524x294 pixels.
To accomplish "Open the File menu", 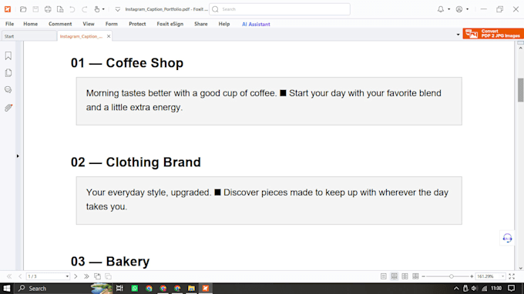I will pyautogui.click(x=10, y=24).
